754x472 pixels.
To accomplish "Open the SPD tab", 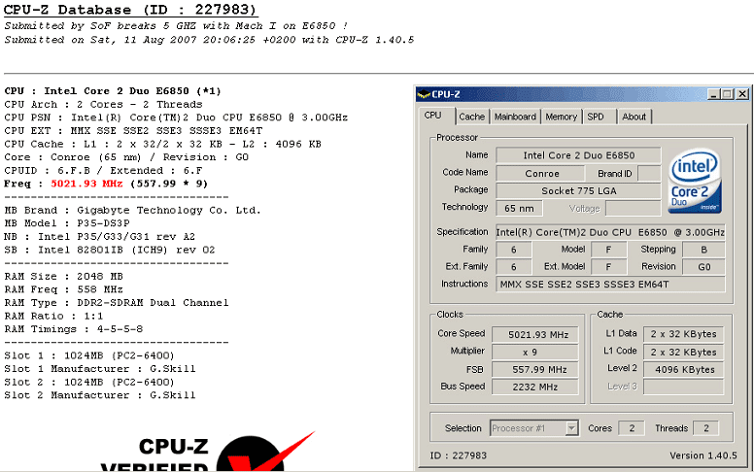I will [596, 117].
